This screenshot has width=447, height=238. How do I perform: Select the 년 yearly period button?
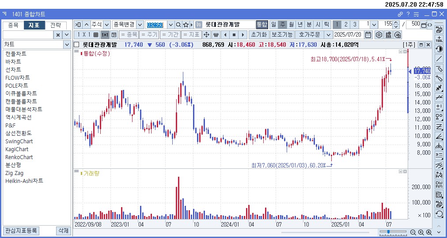(300, 24)
